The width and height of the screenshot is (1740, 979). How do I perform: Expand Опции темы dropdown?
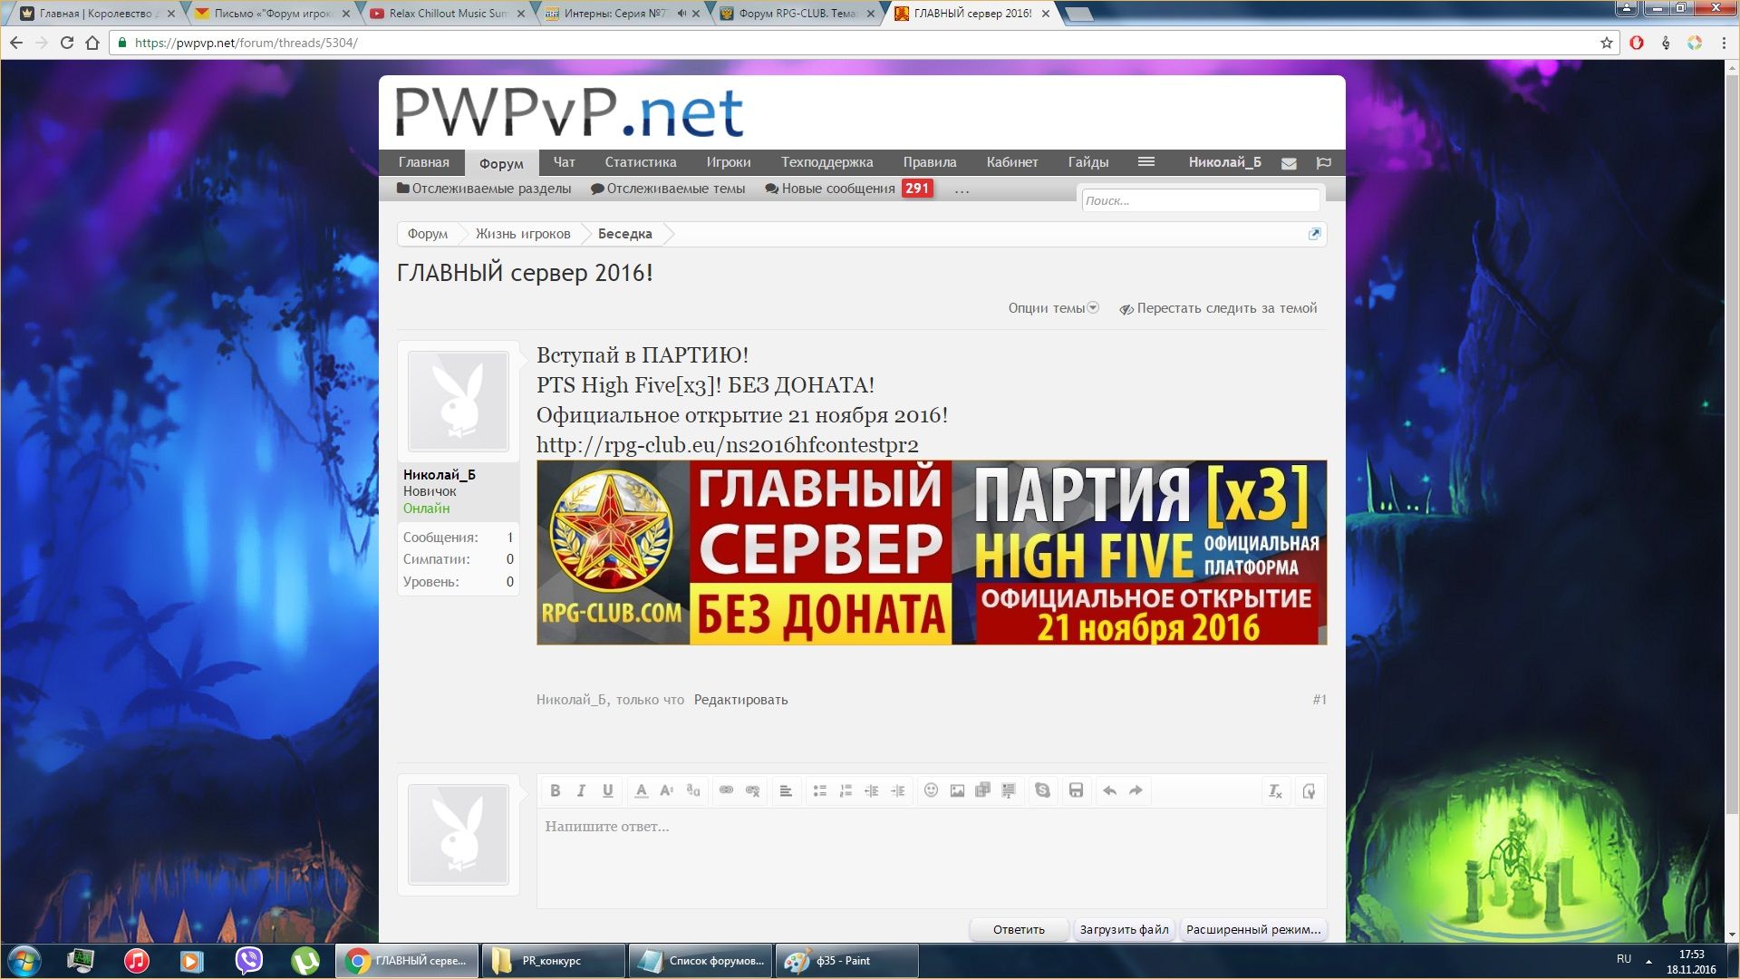[1053, 308]
